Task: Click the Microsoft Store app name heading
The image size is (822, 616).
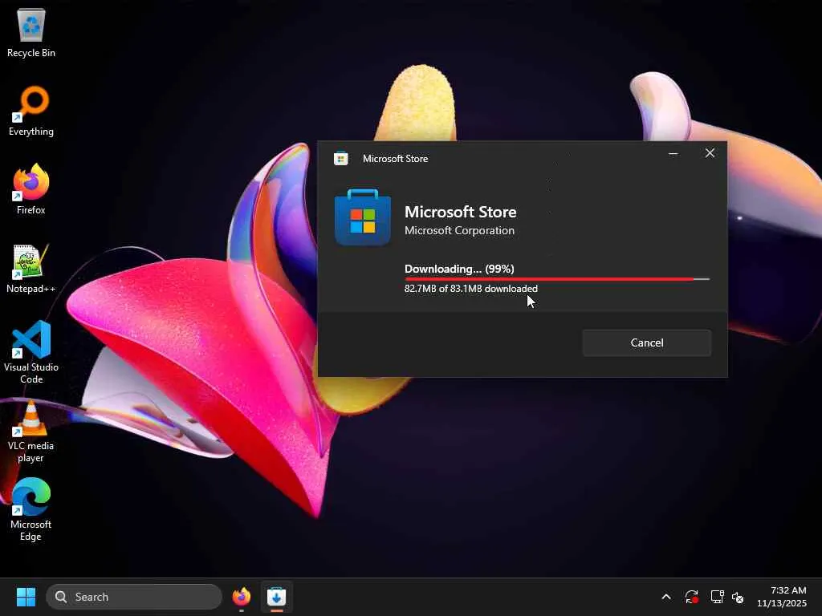Action: tap(460, 212)
